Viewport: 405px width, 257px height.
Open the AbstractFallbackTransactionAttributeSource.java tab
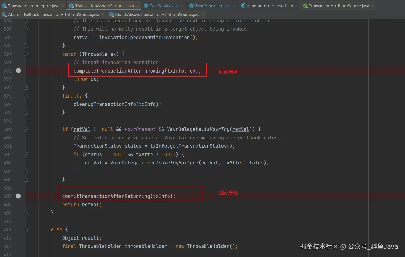pyautogui.click(x=53, y=14)
